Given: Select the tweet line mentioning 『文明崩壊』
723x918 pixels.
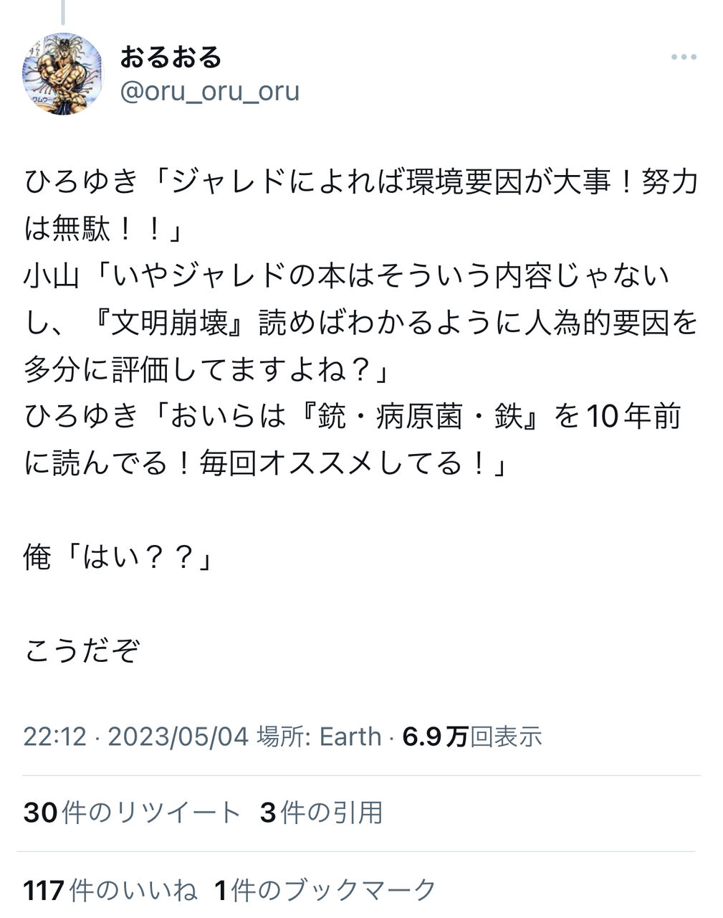Looking at the screenshot, I should click(361, 323).
